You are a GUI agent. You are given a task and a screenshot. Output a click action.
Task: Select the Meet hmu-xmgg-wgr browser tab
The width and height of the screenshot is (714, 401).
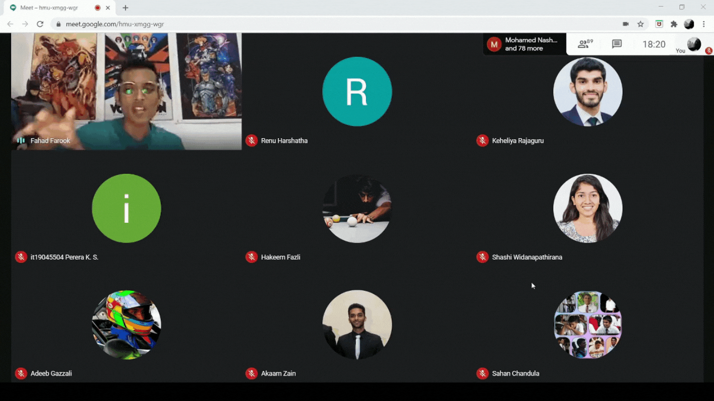point(55,8)
